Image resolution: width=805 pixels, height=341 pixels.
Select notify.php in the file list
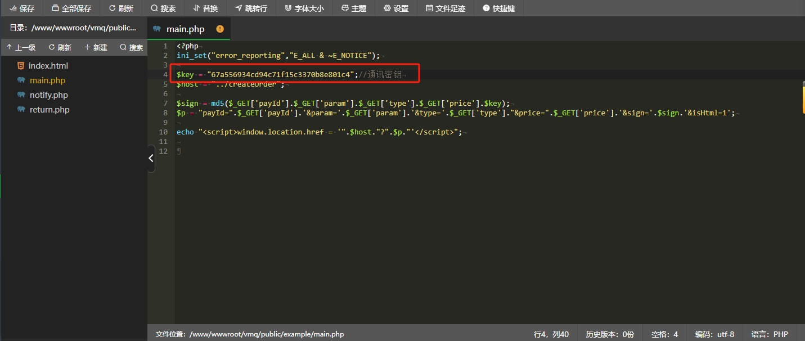(x=48, y=95)
